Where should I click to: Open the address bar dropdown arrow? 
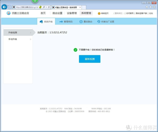46,7
